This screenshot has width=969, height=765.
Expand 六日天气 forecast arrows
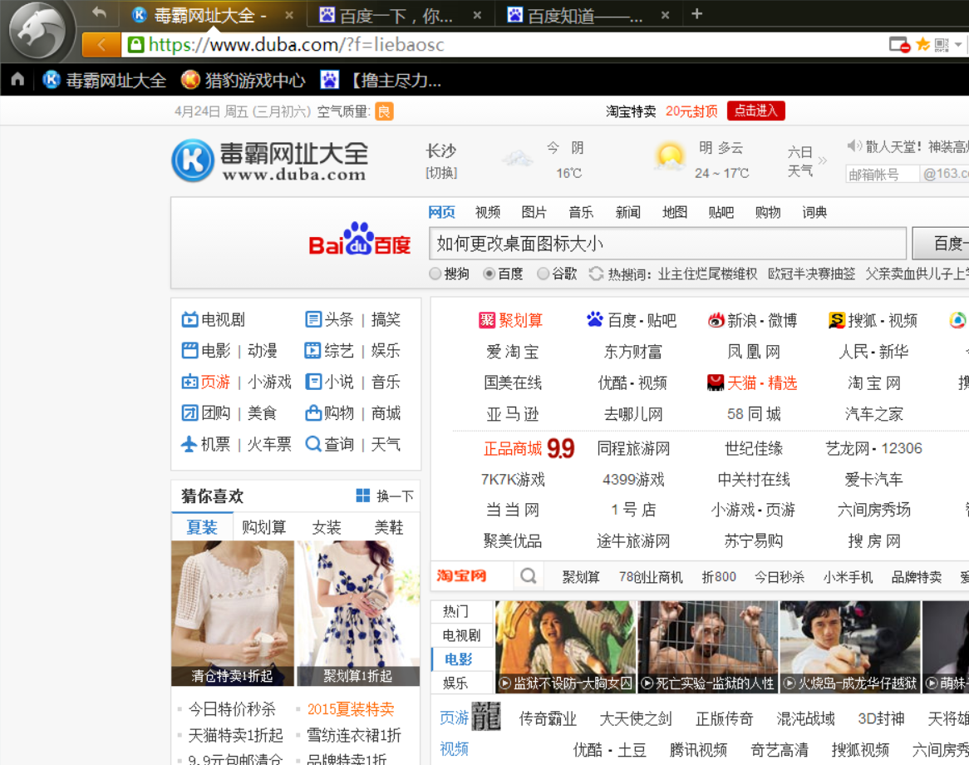tap(823, 160)
